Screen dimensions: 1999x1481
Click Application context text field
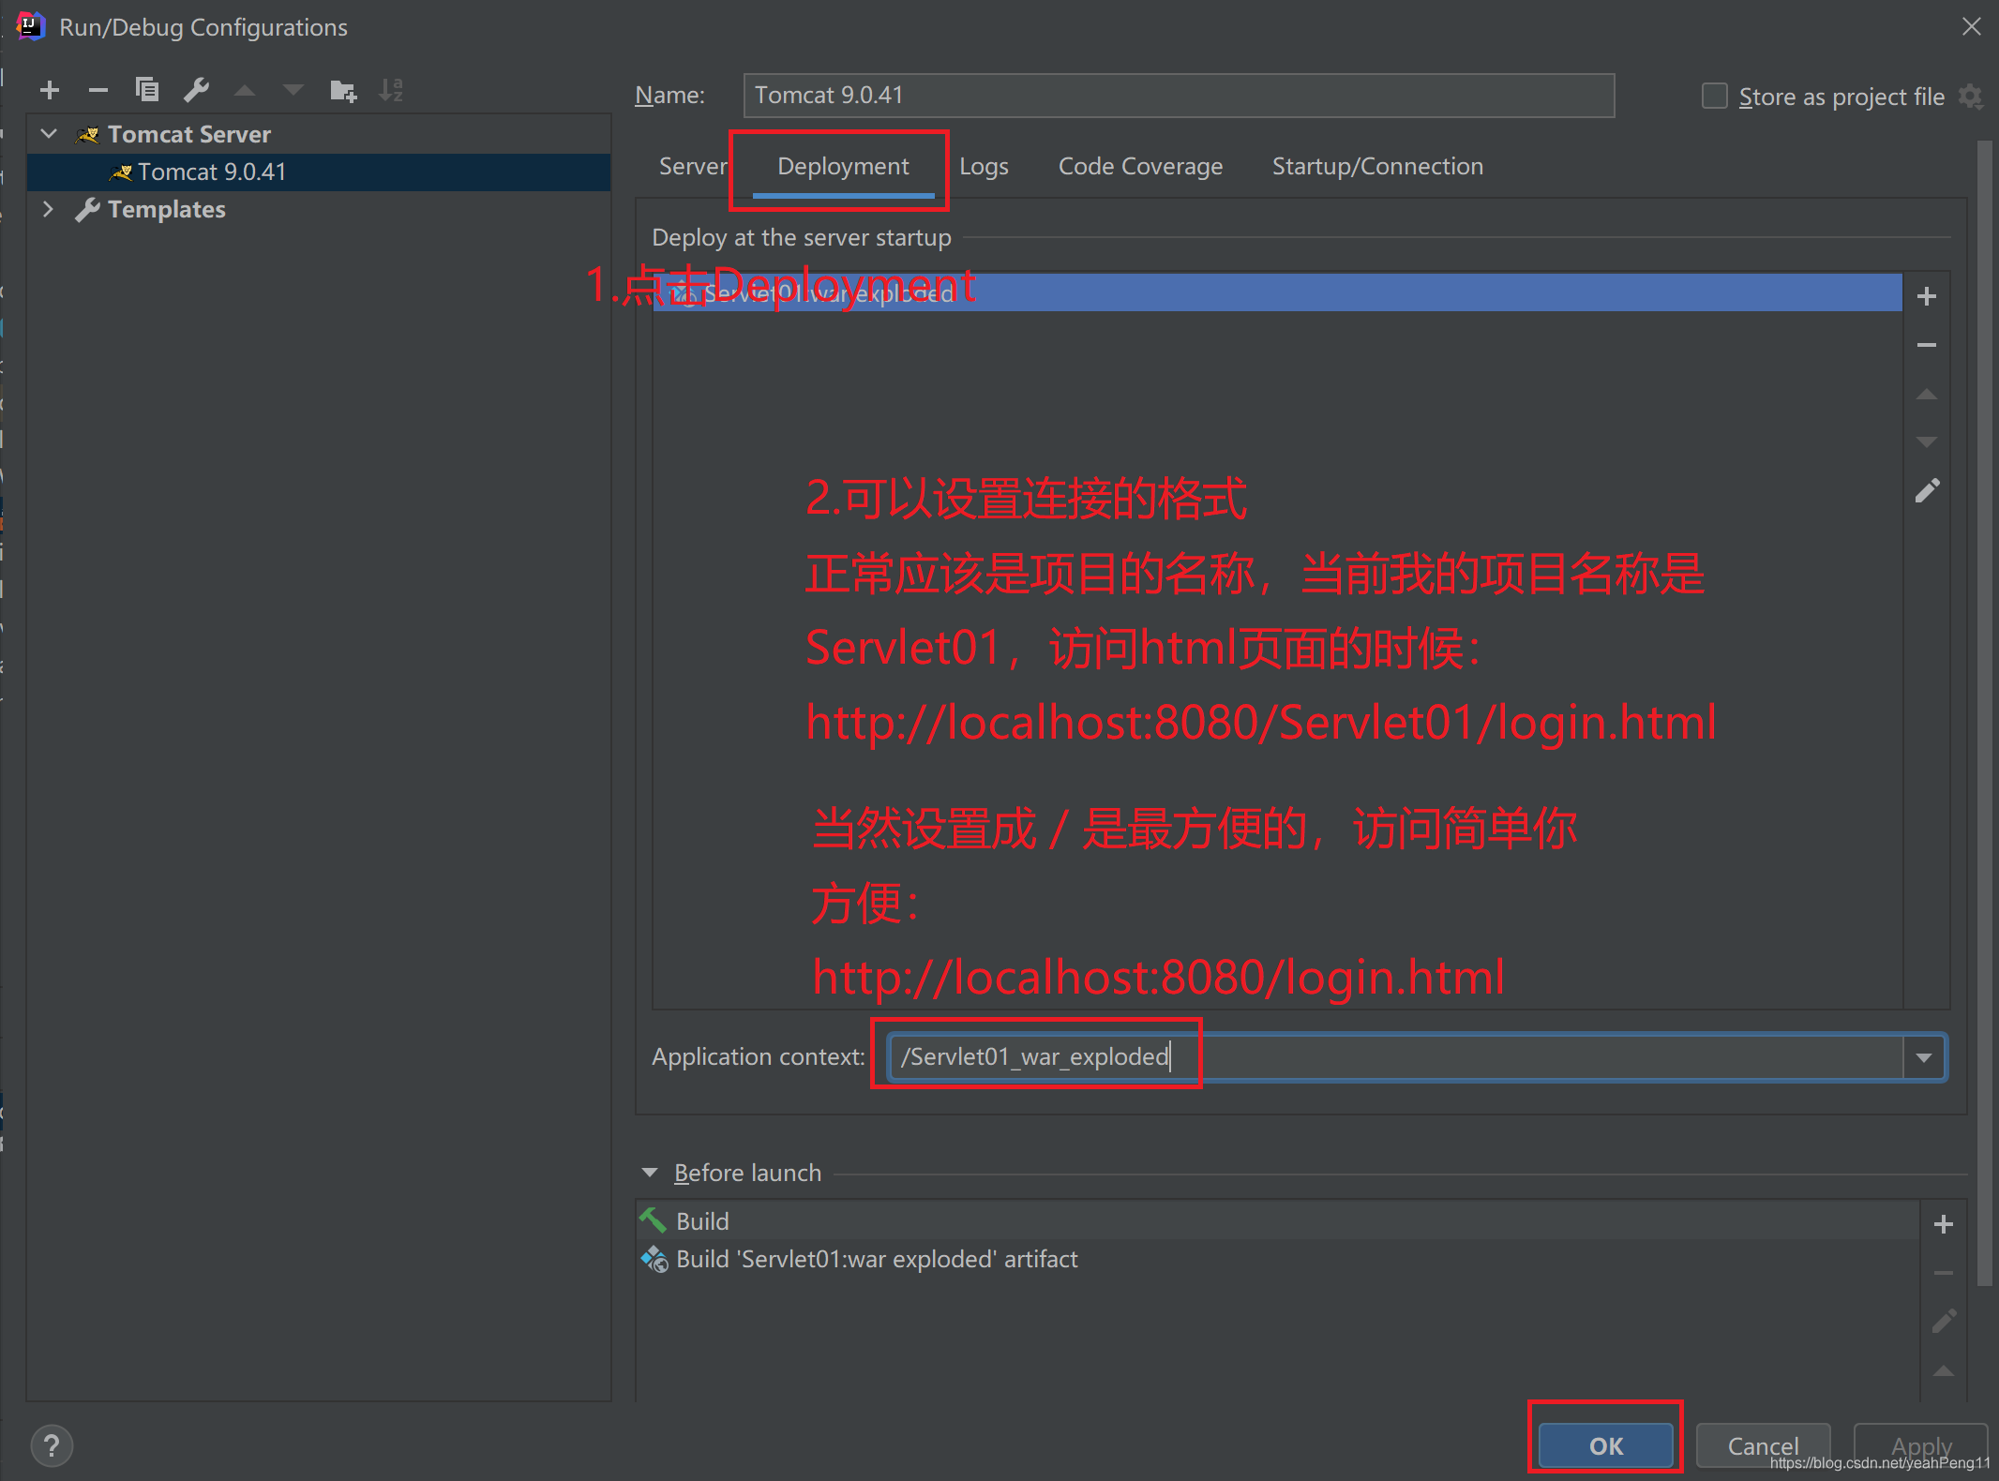click(1397, 1057)
